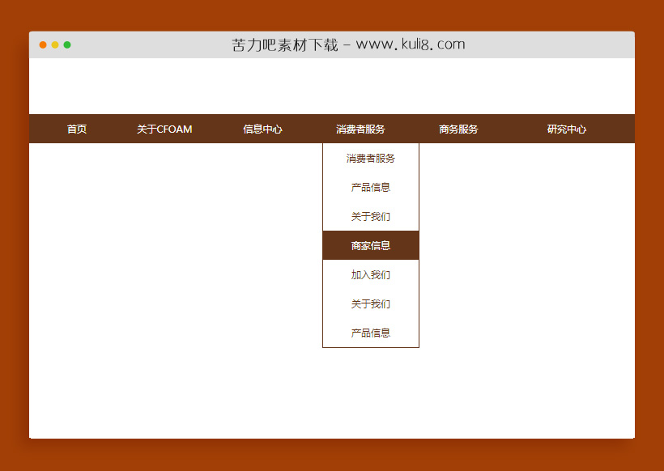The height and width of the screenshot is (471, 664).
Task: Select the highlighted 商家信息 entry
Action: coord(370,245)
